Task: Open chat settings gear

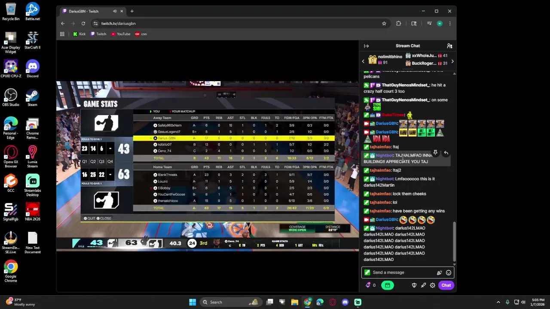Action: click(433, 285)
